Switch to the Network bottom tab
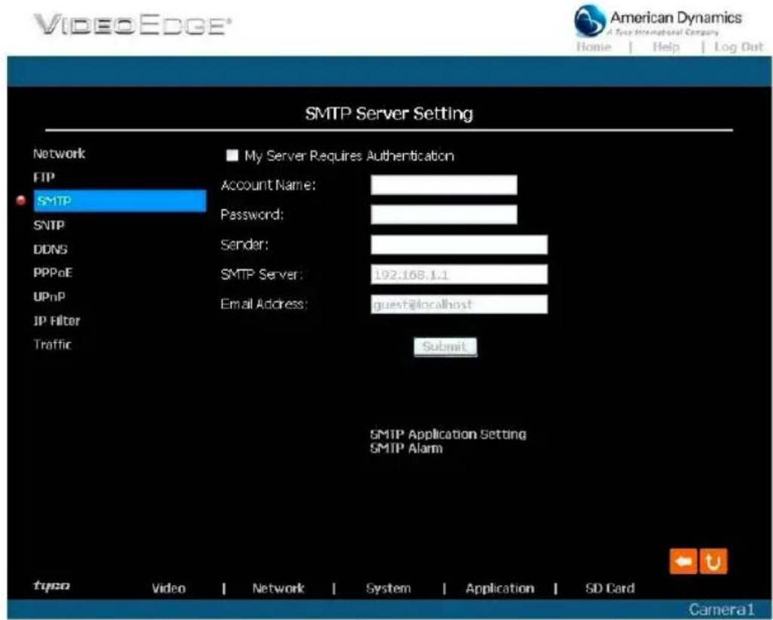The image size is (773, 620). (278, 588)
